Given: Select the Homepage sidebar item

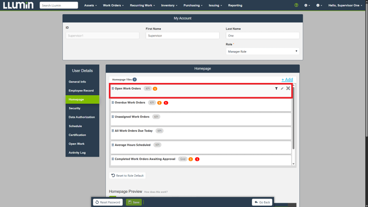Looking at the screenshot, I should tap(82, 99).
